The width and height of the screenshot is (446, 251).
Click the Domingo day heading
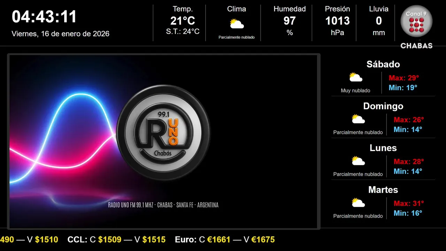[383, 106]
